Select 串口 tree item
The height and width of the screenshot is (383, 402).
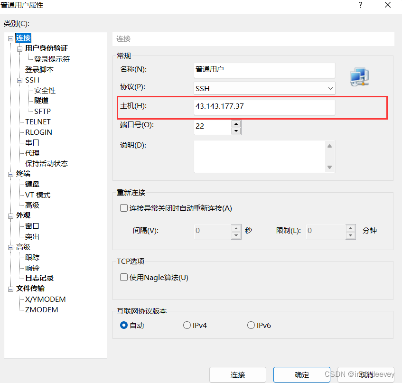(x=32, y=142)
